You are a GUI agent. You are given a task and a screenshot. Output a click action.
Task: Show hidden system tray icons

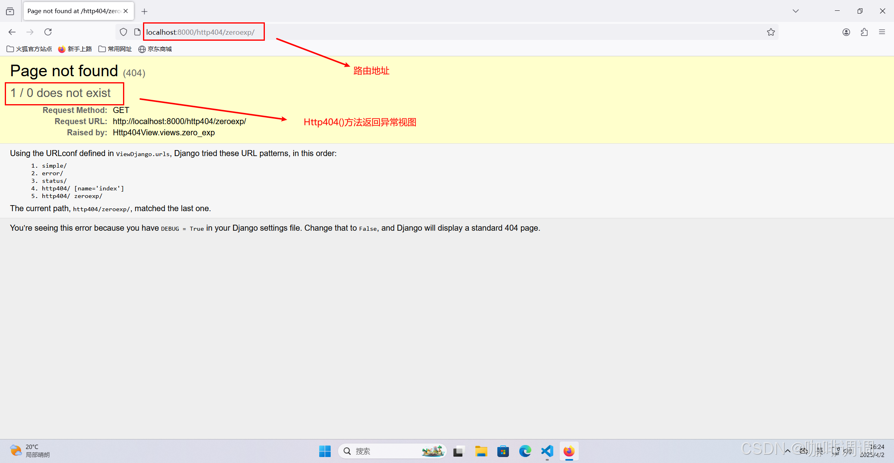787,451
